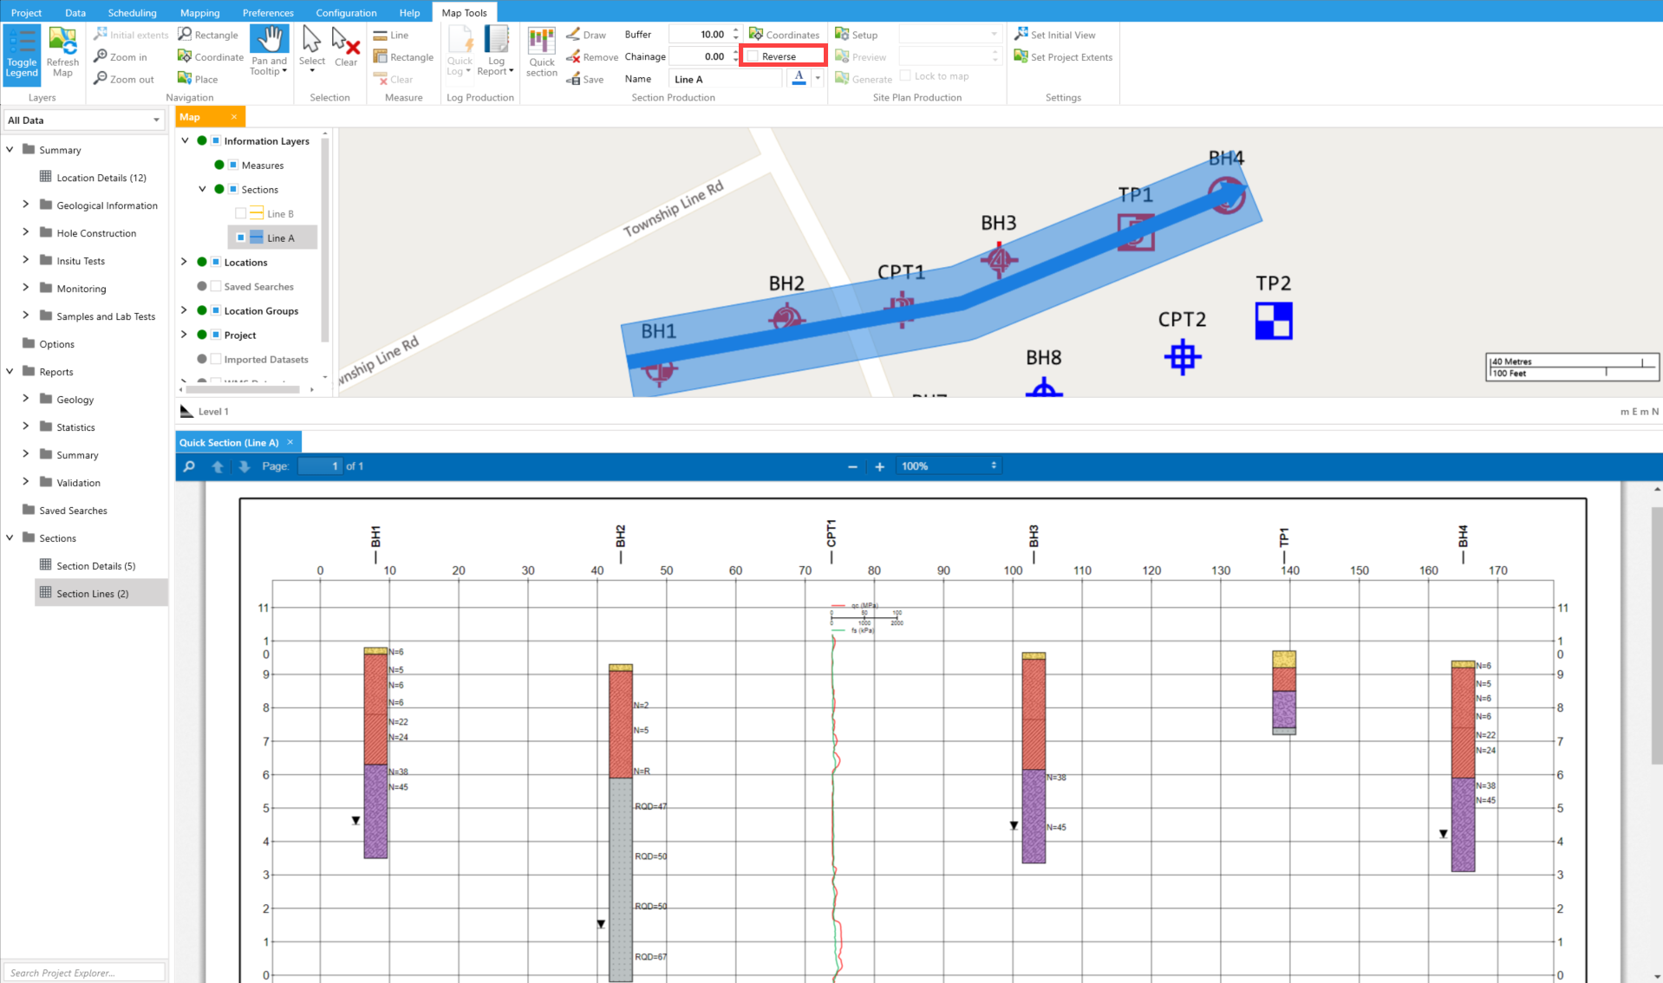Click Remove section line tool
1663x983 pixels.
(591, 57)
